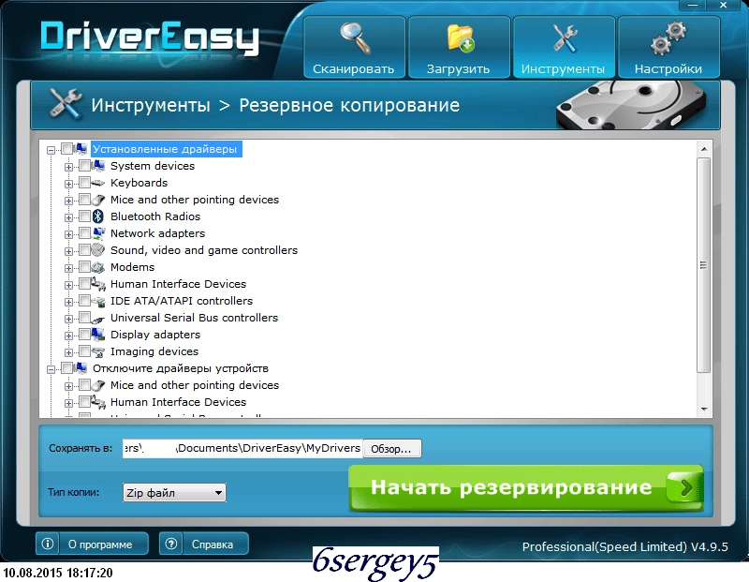Click the first Human Interface Devices icon

(98, 284)
